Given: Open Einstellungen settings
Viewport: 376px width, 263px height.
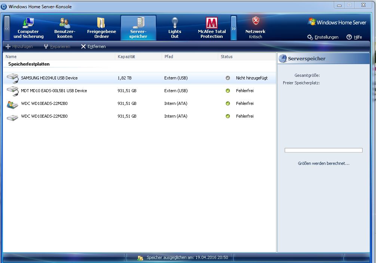Looking at the screenshot, I should click(x=323, y=37).
